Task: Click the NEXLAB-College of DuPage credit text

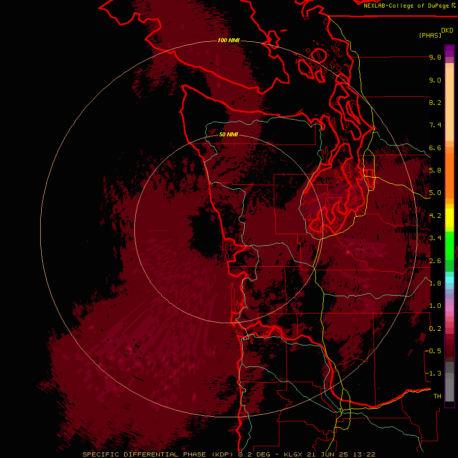Action: tap(407, 6)
